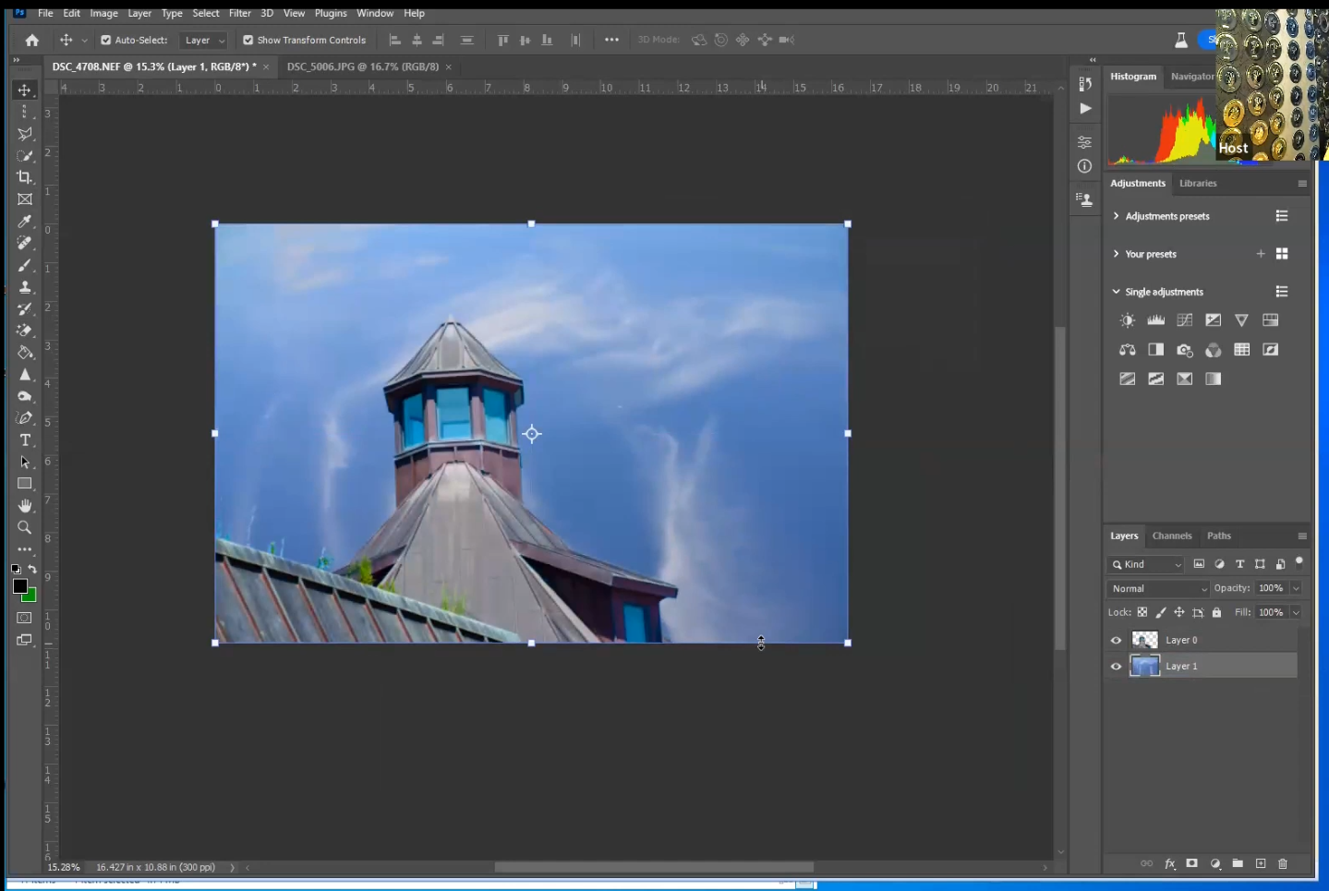
Task: Open the Libraries panel tab
Action: point(1198,183)
